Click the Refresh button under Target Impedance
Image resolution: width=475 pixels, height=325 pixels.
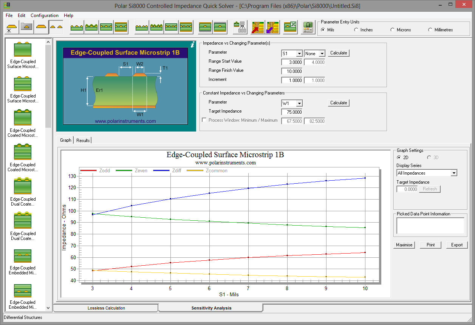click(x=430, y=189)
